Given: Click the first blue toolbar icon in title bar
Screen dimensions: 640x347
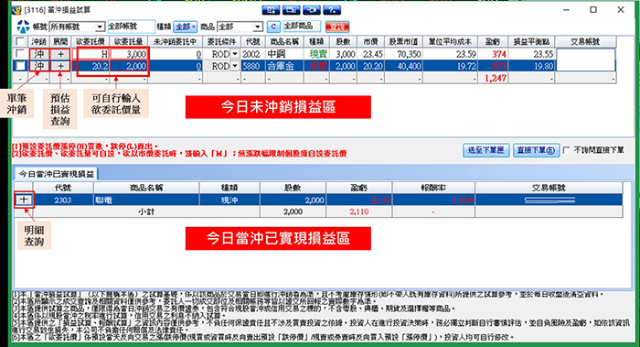Looking at the screenshot, I should [271, 10].
